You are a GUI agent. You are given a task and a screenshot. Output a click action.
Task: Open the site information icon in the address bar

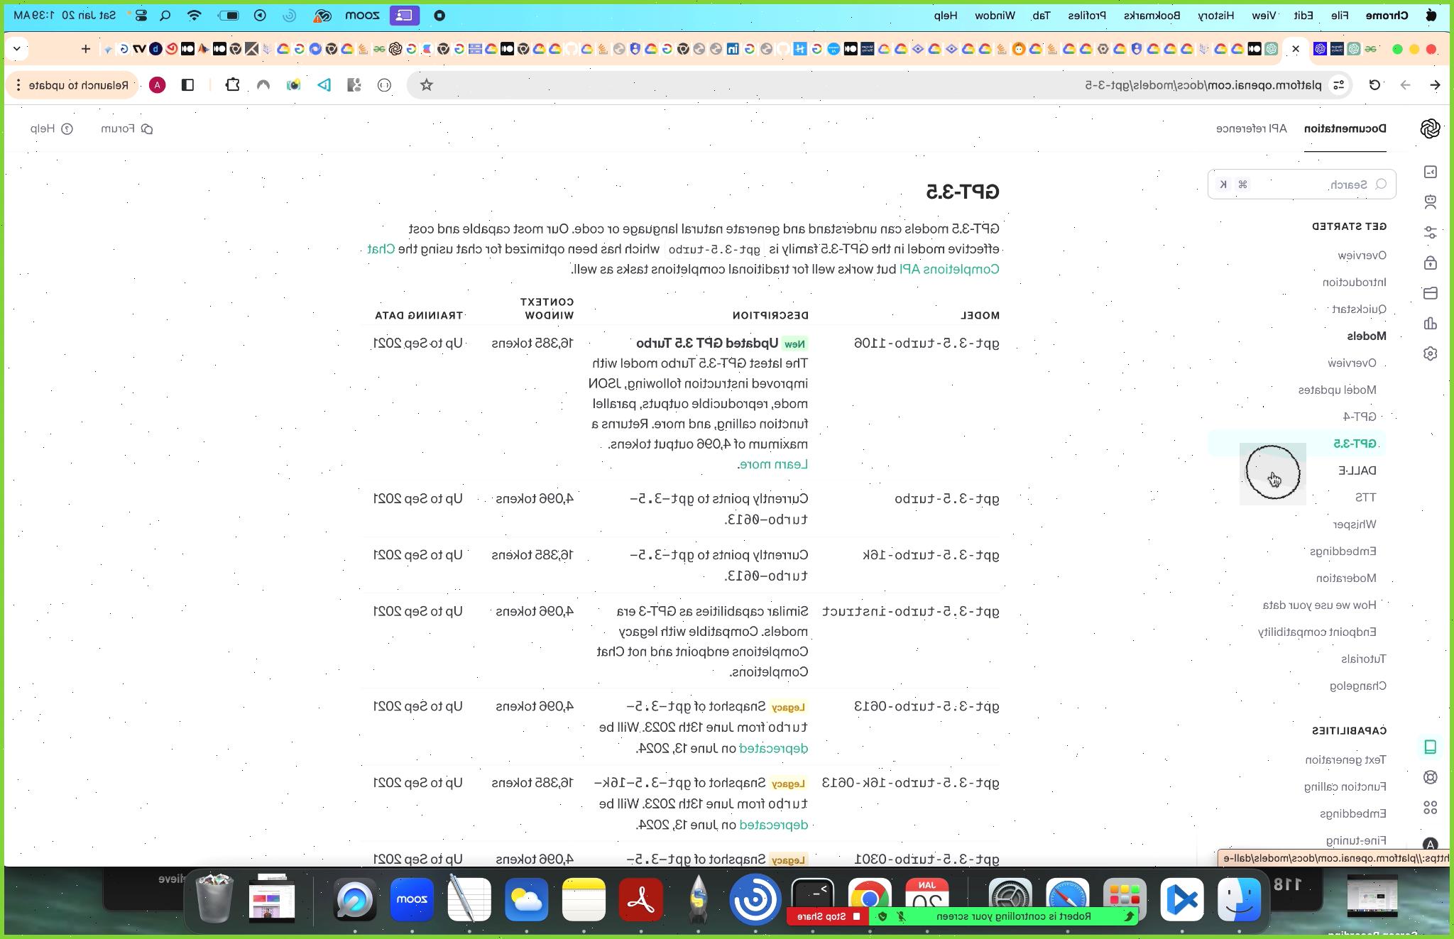(x=1338, y=85)
